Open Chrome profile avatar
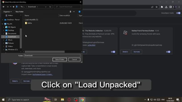This screenshot has height=102, width=182. tap(175, 7)
